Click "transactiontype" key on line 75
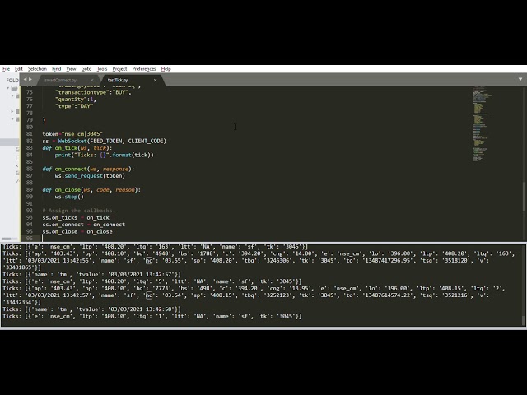 point(84,92)
